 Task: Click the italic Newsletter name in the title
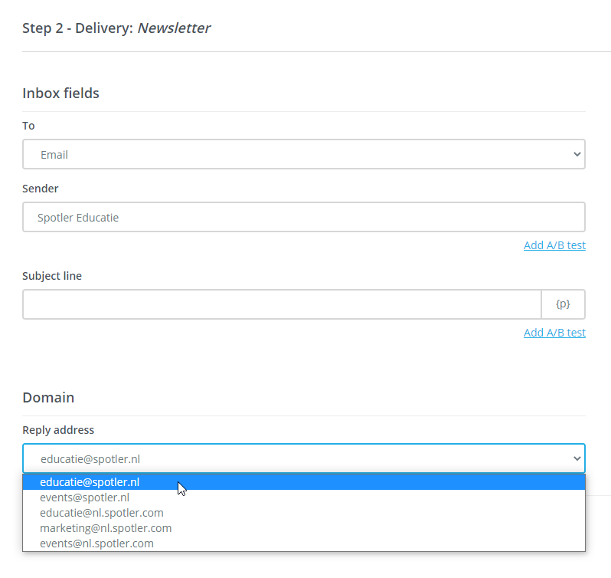(x=174, y=28)
